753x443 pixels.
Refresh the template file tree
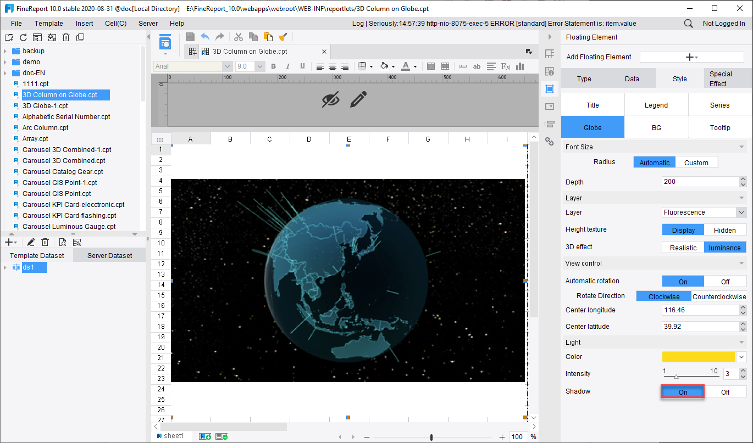click(23, 37)
